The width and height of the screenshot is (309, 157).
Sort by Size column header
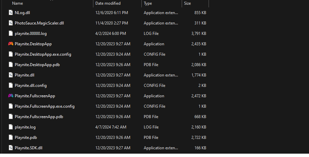point(187,3)
